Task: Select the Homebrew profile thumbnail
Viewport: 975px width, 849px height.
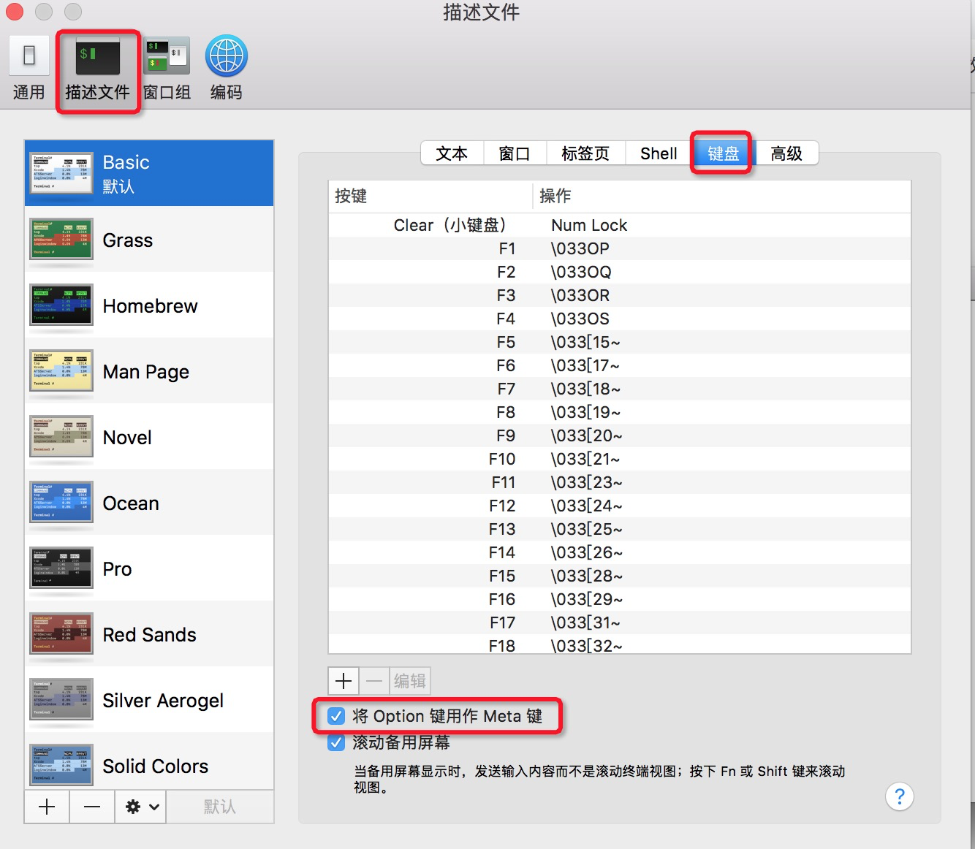Action: pos(61,305)
